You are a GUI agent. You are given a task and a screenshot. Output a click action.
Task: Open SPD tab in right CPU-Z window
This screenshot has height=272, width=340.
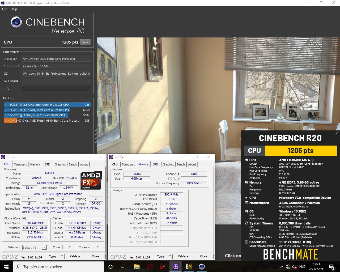pyautogui.click(x=156, y=164)
